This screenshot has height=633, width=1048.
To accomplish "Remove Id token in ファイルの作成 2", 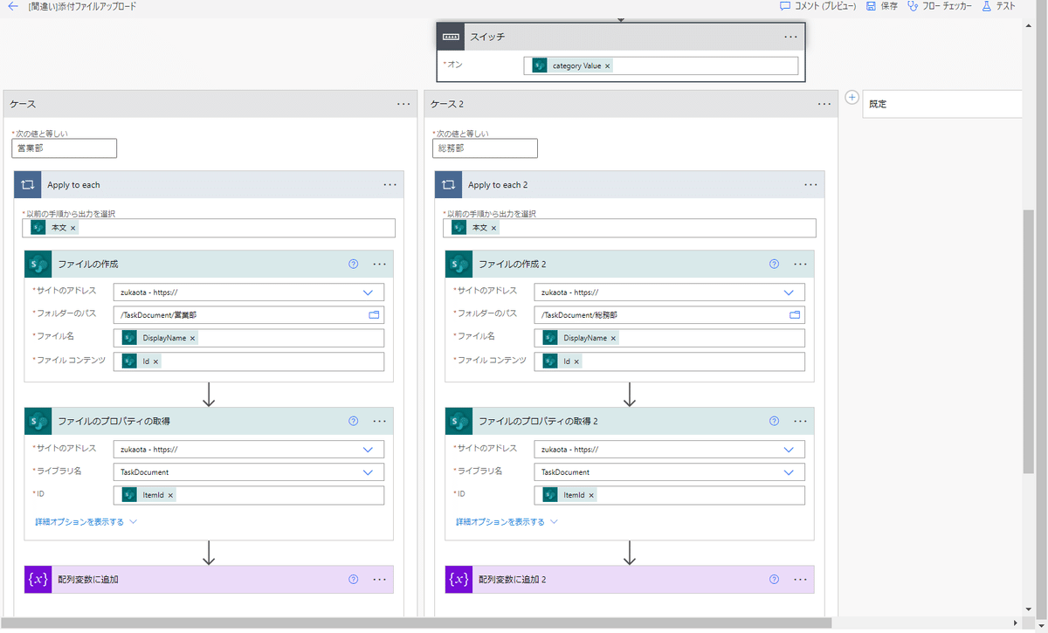I will click(x=577, y=361).
